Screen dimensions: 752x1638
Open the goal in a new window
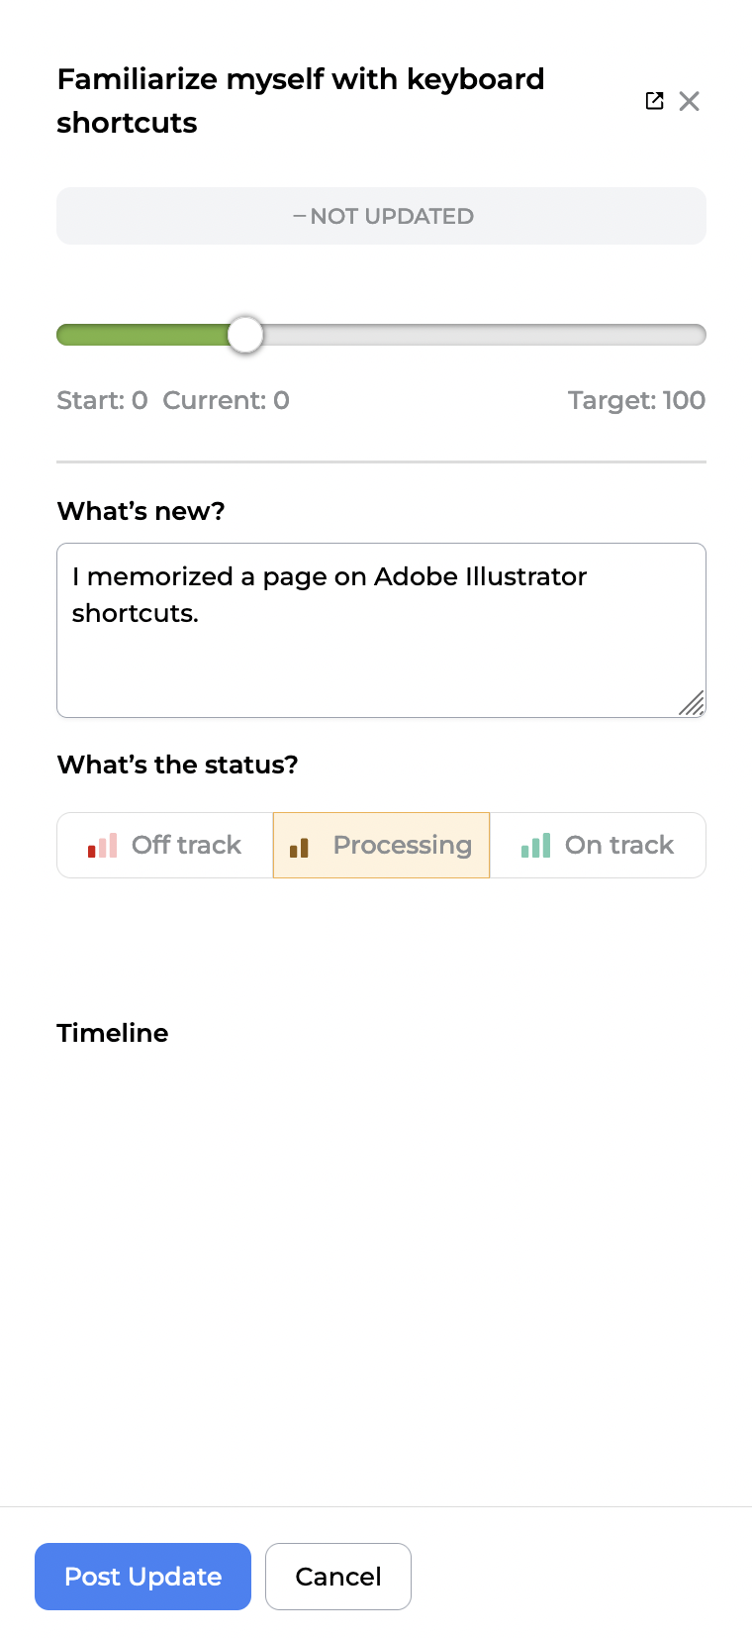tap(654, 101)
